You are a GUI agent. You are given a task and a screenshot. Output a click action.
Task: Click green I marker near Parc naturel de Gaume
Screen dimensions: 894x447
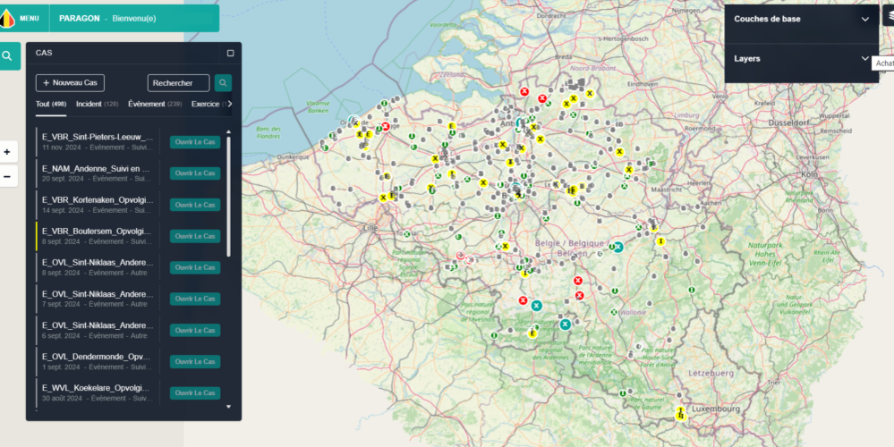(623, 392)
